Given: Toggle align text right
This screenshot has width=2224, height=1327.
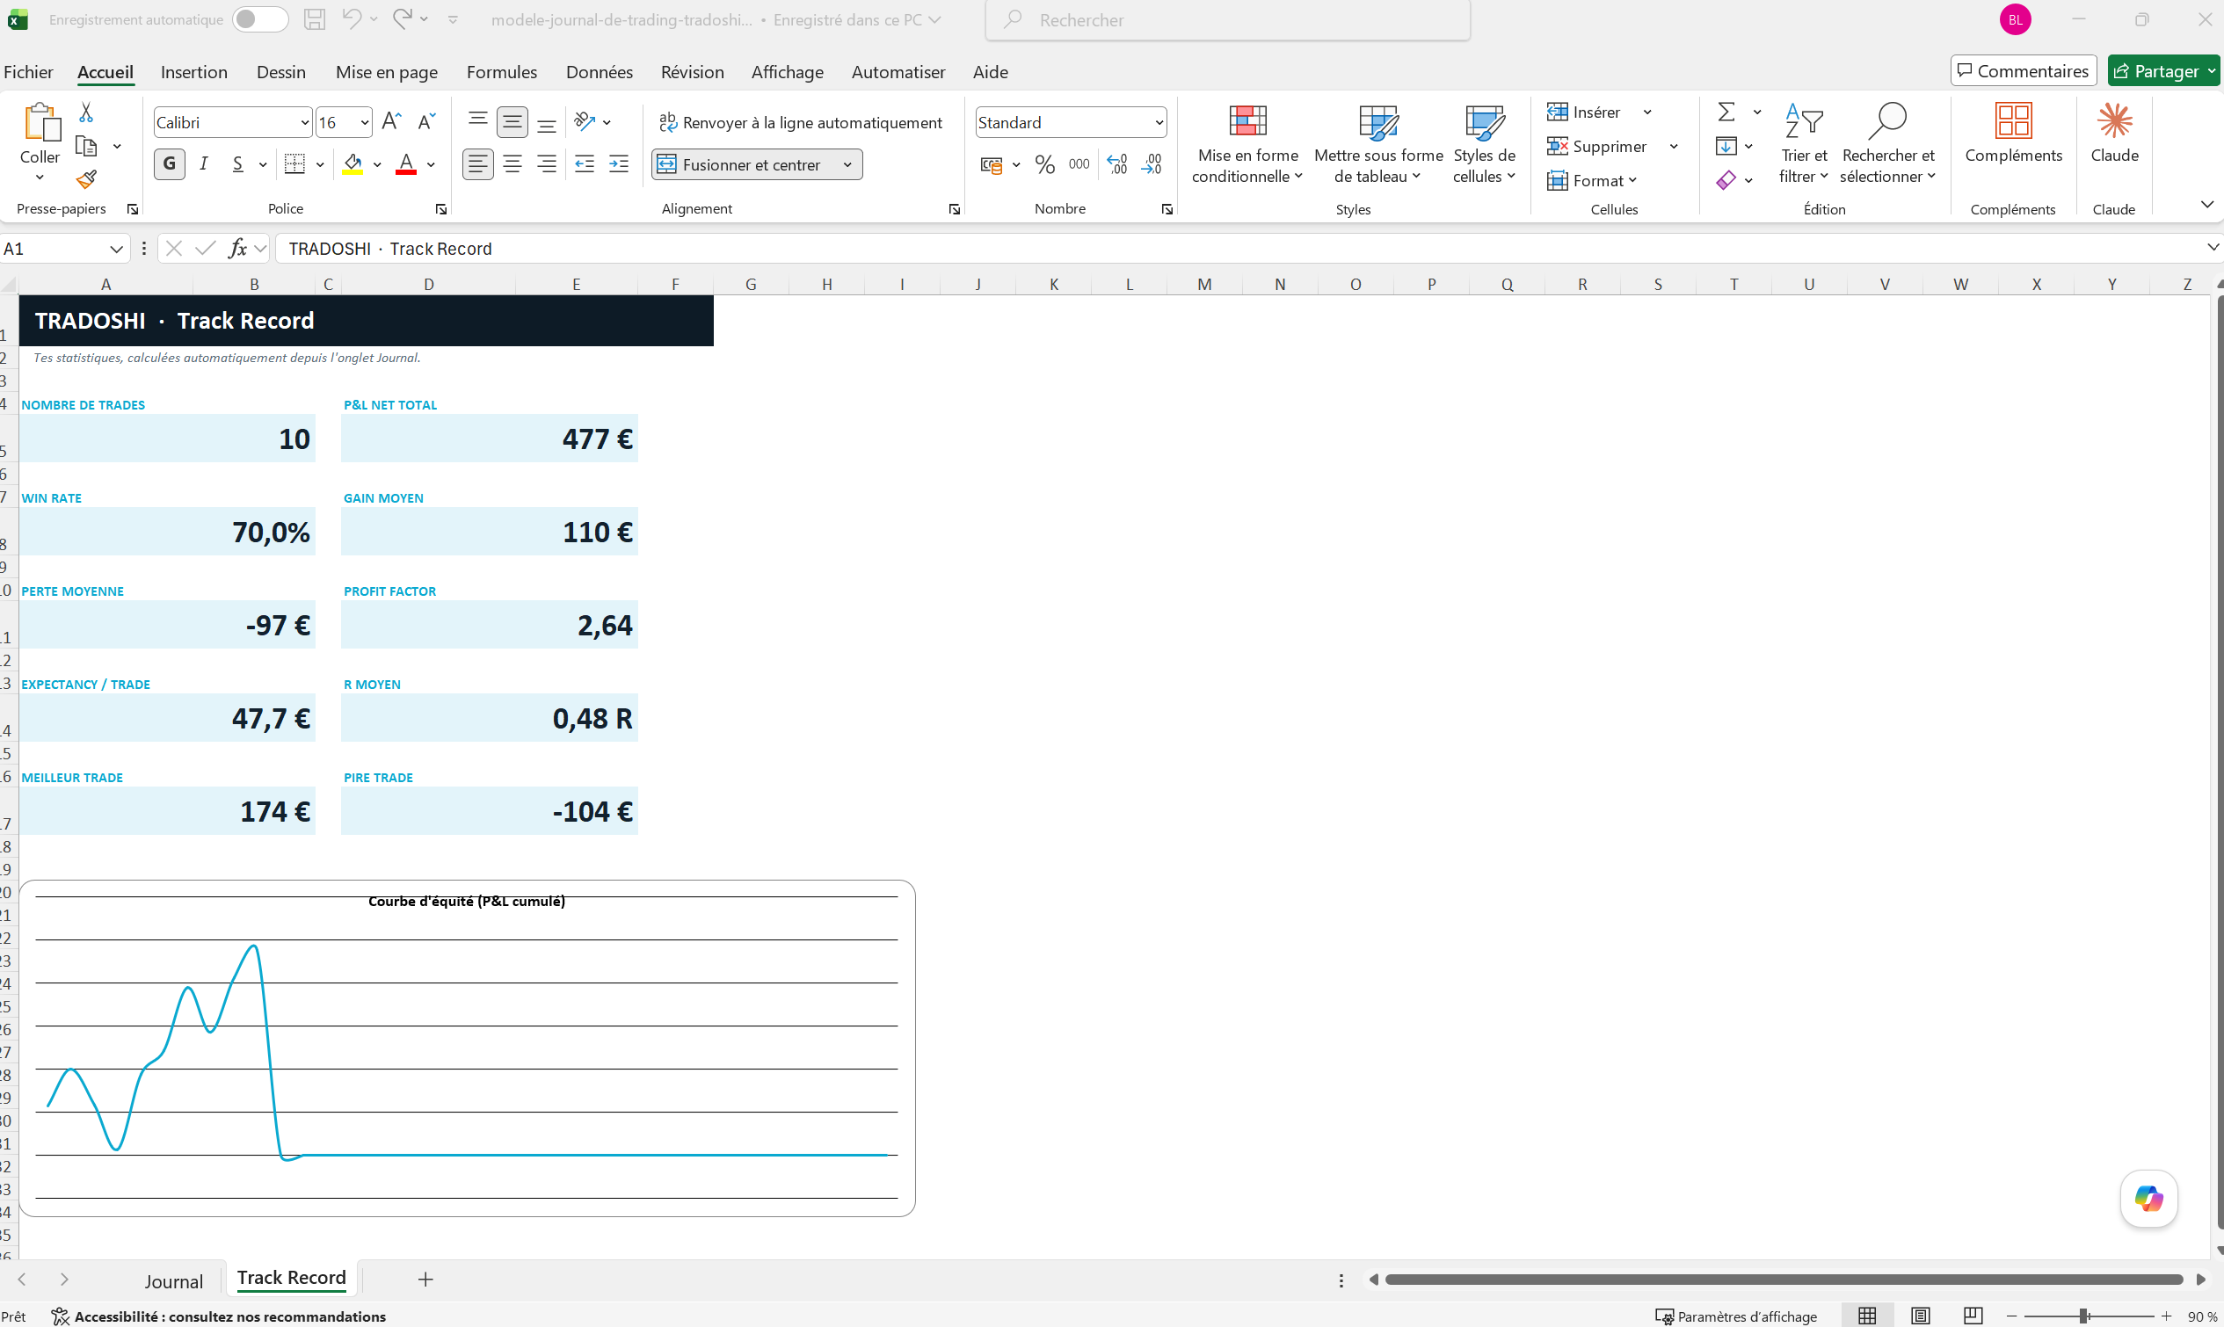Looking at the screenshot, I should pos(547,163).
